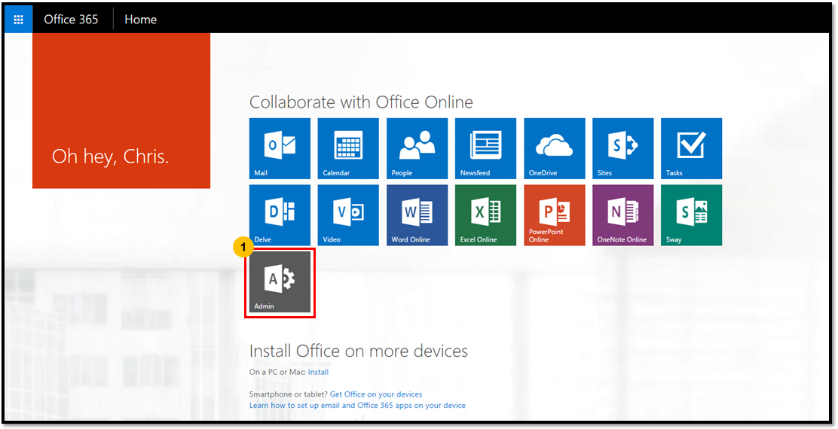
Task: Open the Tasks tile
Action: pos(692,148)
